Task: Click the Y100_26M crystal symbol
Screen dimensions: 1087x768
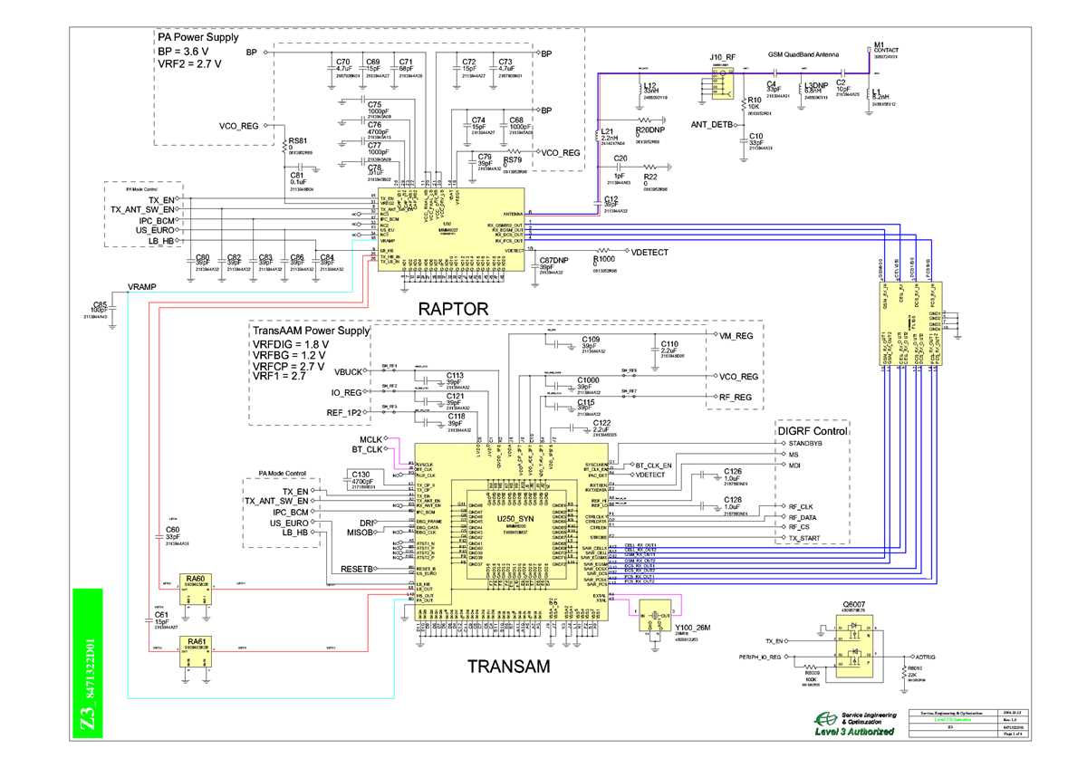Action: [654, 614]
